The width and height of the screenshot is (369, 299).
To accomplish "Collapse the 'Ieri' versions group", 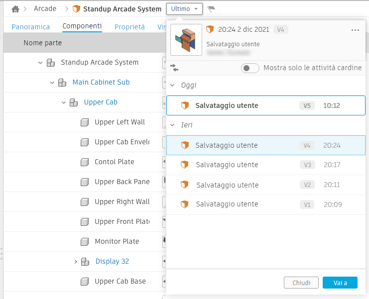I will [x=173, y=125].
